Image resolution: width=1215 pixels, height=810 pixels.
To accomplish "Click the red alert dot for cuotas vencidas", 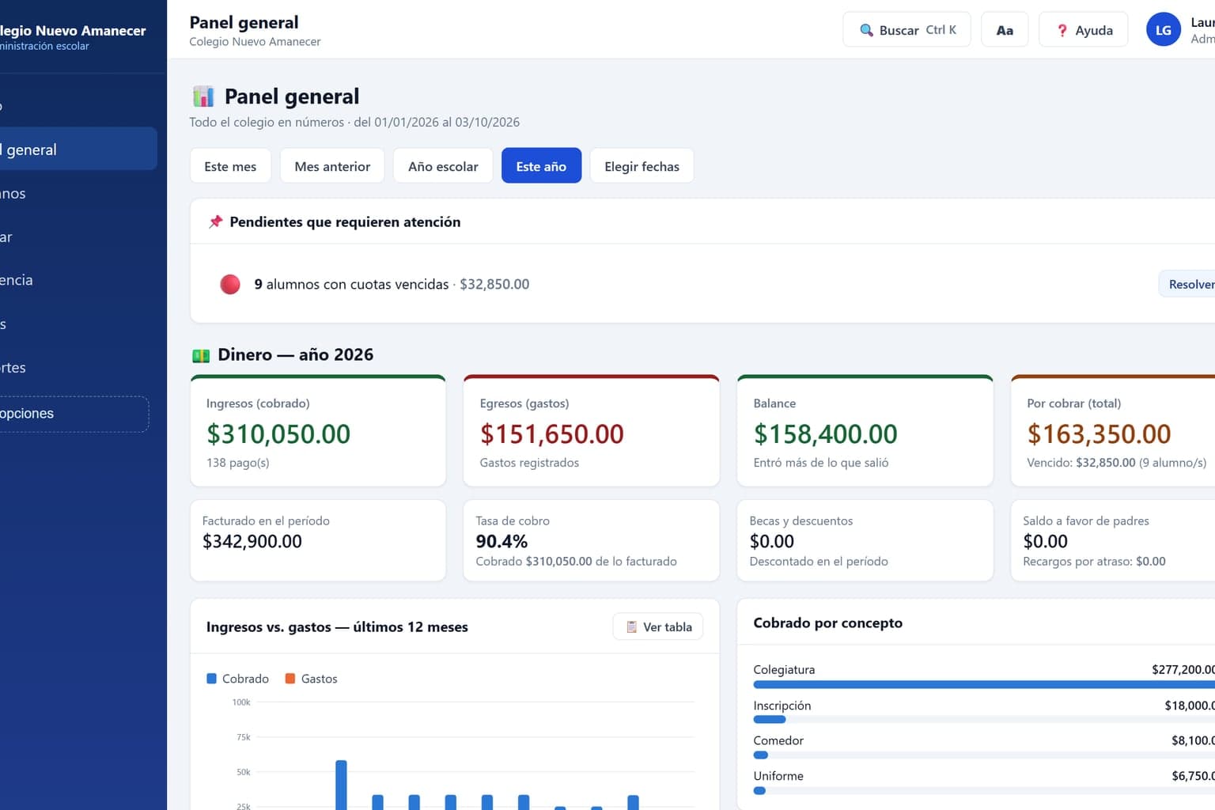I will pos(230,284).
